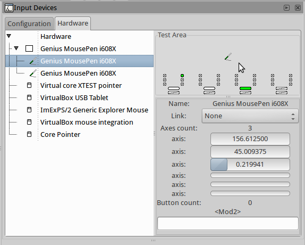Screen dimensions: 305x245
Task: Click the pressure axis bar showing 0.219941
Action: coord(250,165)
